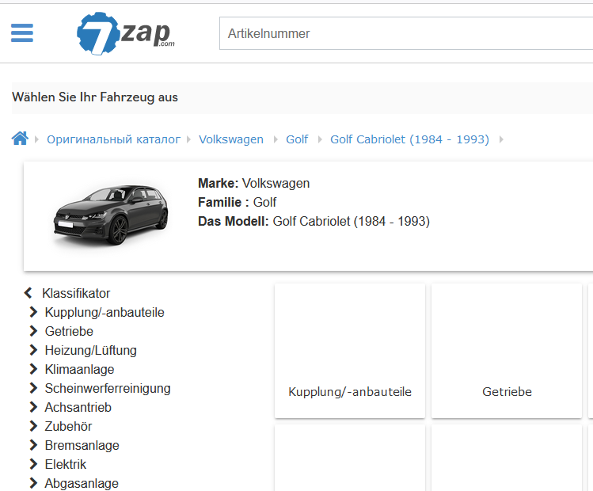
Task: Open the Getriebe category card
Action: (507, 351)
